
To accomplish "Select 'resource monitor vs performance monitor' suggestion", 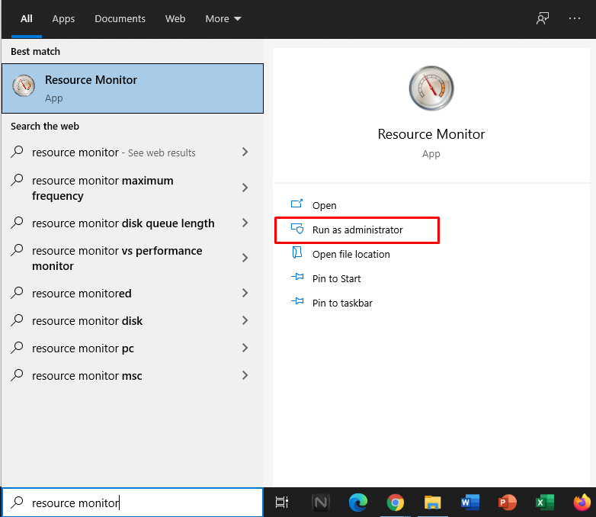I will click(x=117, y=258).
